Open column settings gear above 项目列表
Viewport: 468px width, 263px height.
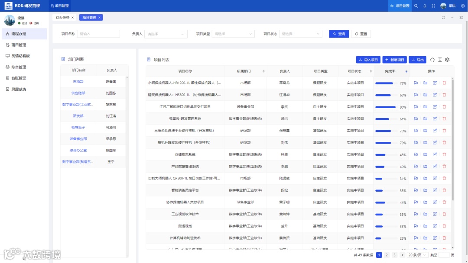pos(447,60)
